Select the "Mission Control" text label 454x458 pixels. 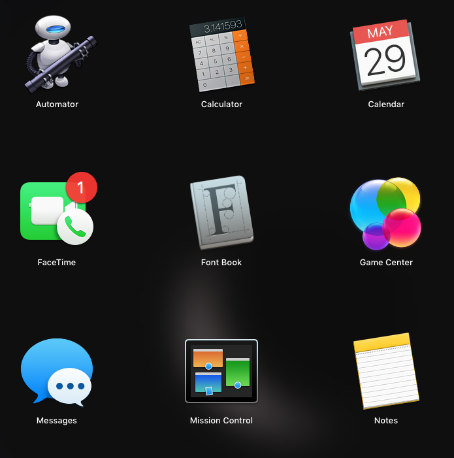tap(221, 421)
